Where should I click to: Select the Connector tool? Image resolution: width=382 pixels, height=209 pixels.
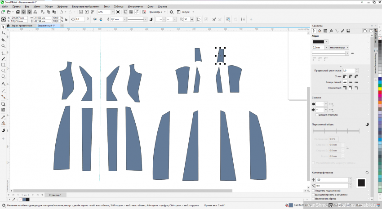(3, 97)
